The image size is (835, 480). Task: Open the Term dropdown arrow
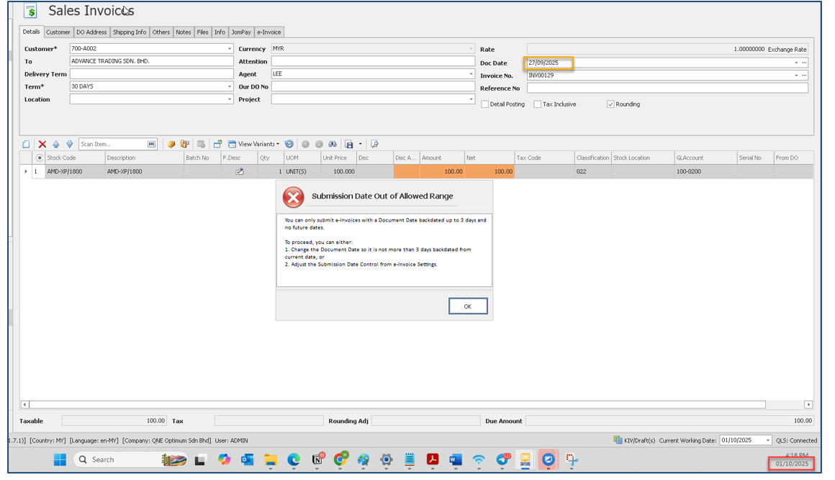(230, 86)
